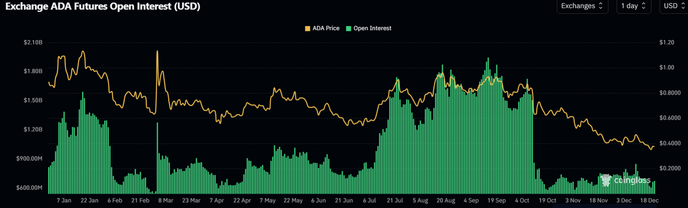
Task: Expand the 1 day interval selector
Action: tap(633, 6)
